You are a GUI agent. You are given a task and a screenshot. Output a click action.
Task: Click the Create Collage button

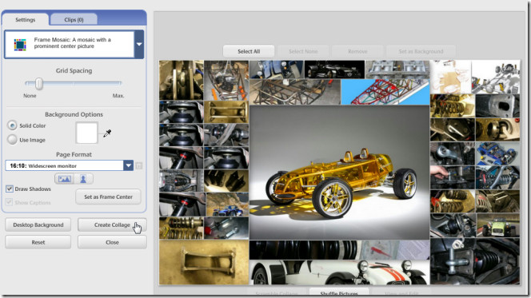click(x=112, y=224)
